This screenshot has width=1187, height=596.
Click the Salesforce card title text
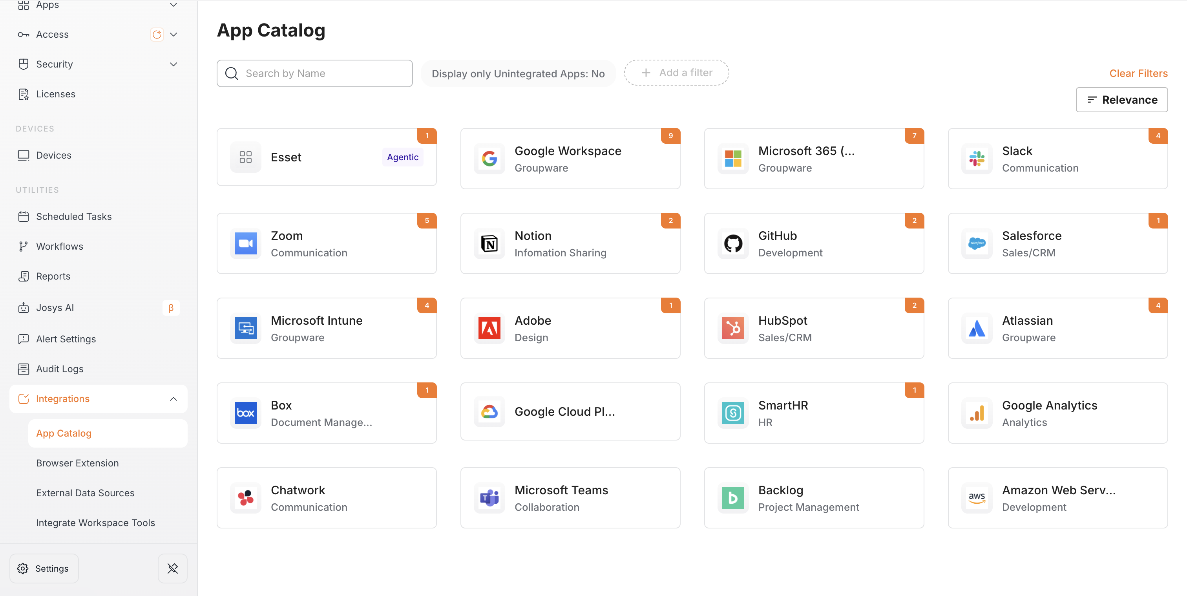tap(1032, 236)
